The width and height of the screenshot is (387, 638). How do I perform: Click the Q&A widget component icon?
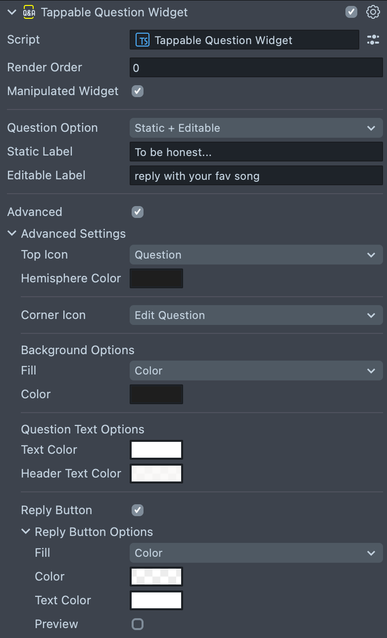point(29,12)
